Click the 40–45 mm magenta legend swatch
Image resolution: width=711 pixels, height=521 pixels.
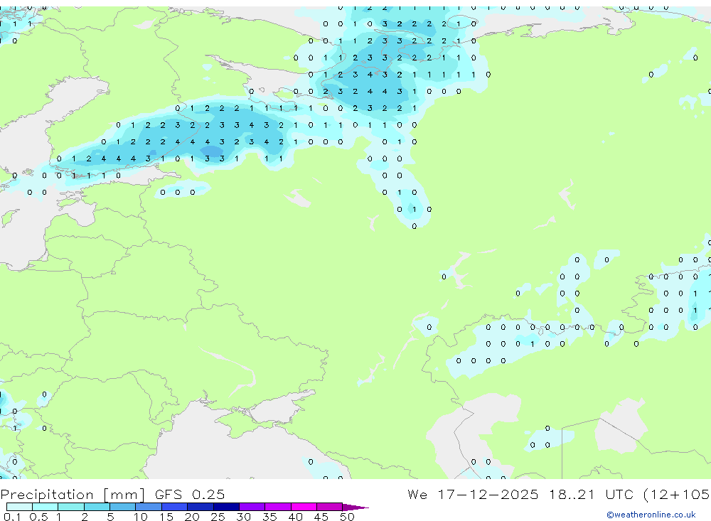(304, 507)
